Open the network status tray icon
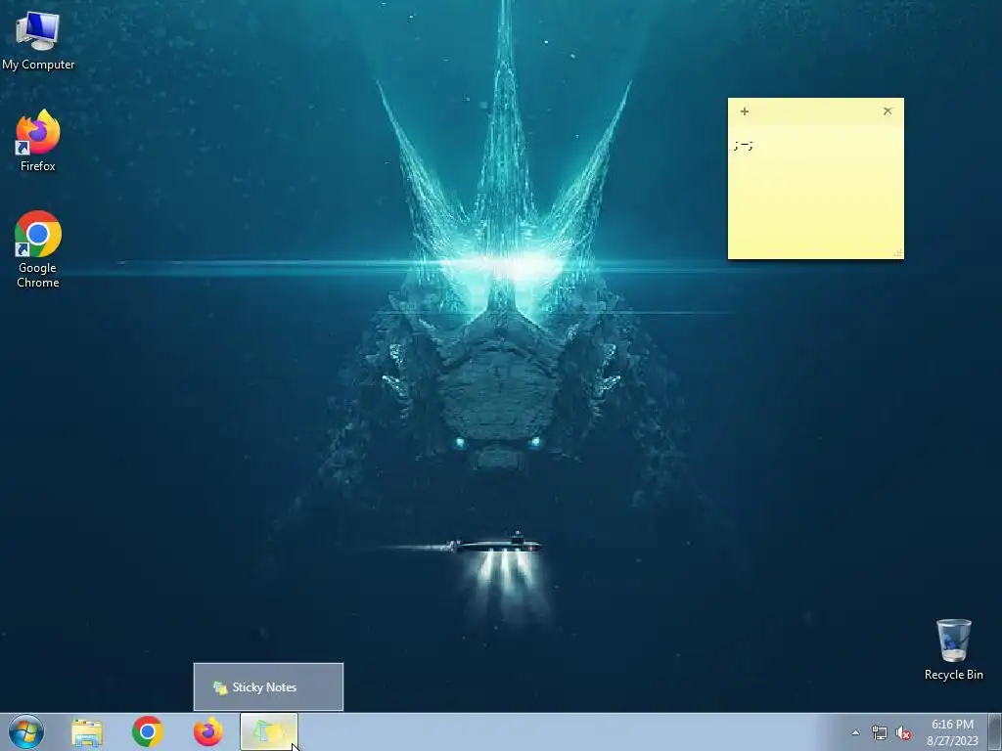This screenshot has width=1002, height=751. click(x=880, y=733)
